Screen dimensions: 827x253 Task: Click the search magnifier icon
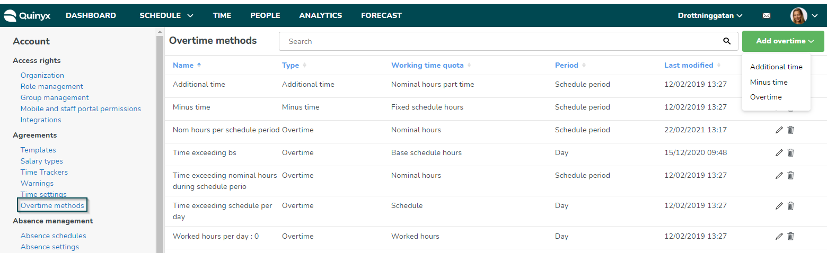pos(727,41)
